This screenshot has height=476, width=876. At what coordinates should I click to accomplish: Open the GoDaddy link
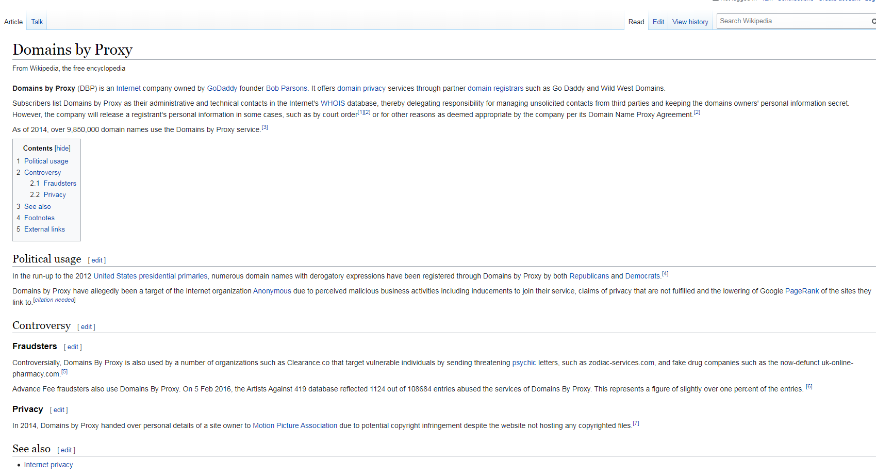click(222, 89)
